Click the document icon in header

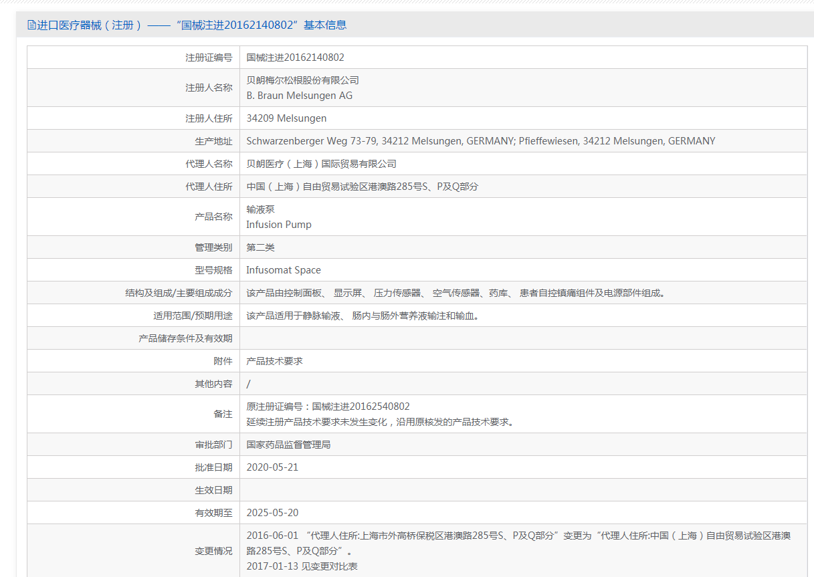point(31,25)
